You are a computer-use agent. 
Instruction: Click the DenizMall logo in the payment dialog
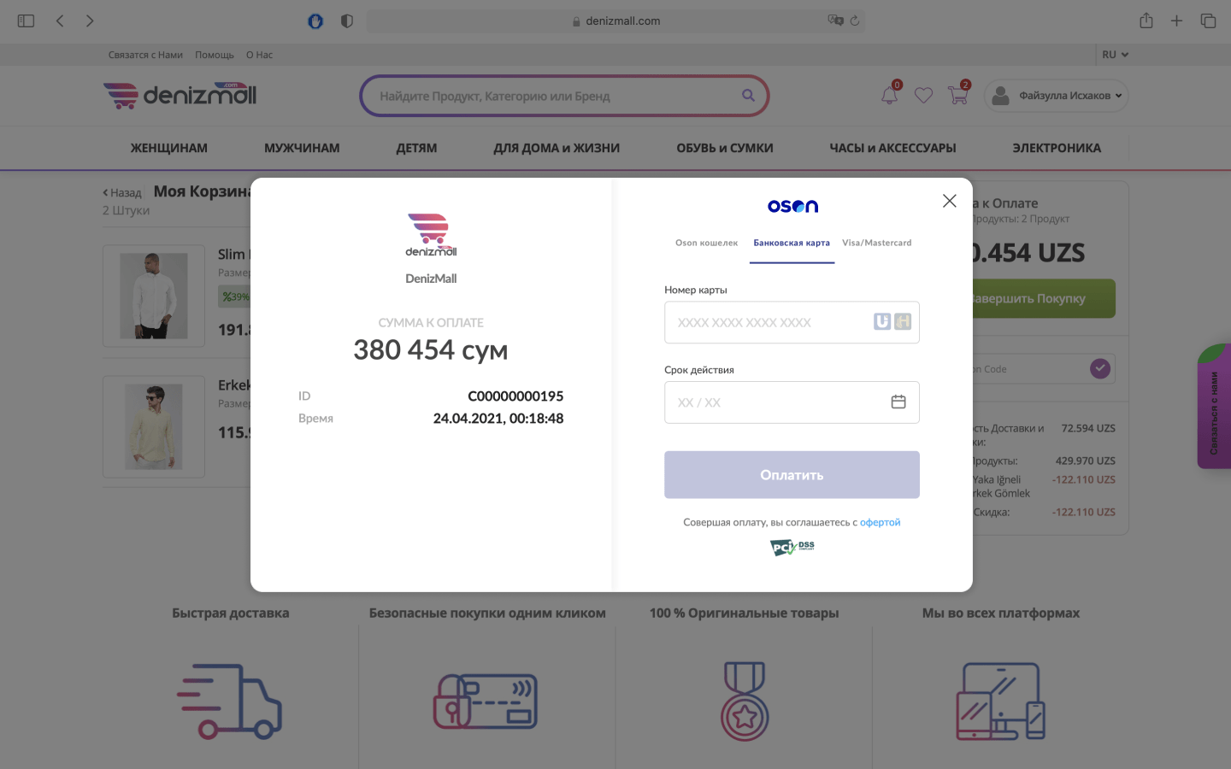(x=431, y=235)
